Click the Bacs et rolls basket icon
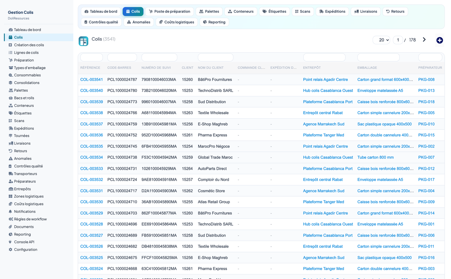Screen dimensions: 451x279 point(11,98)
